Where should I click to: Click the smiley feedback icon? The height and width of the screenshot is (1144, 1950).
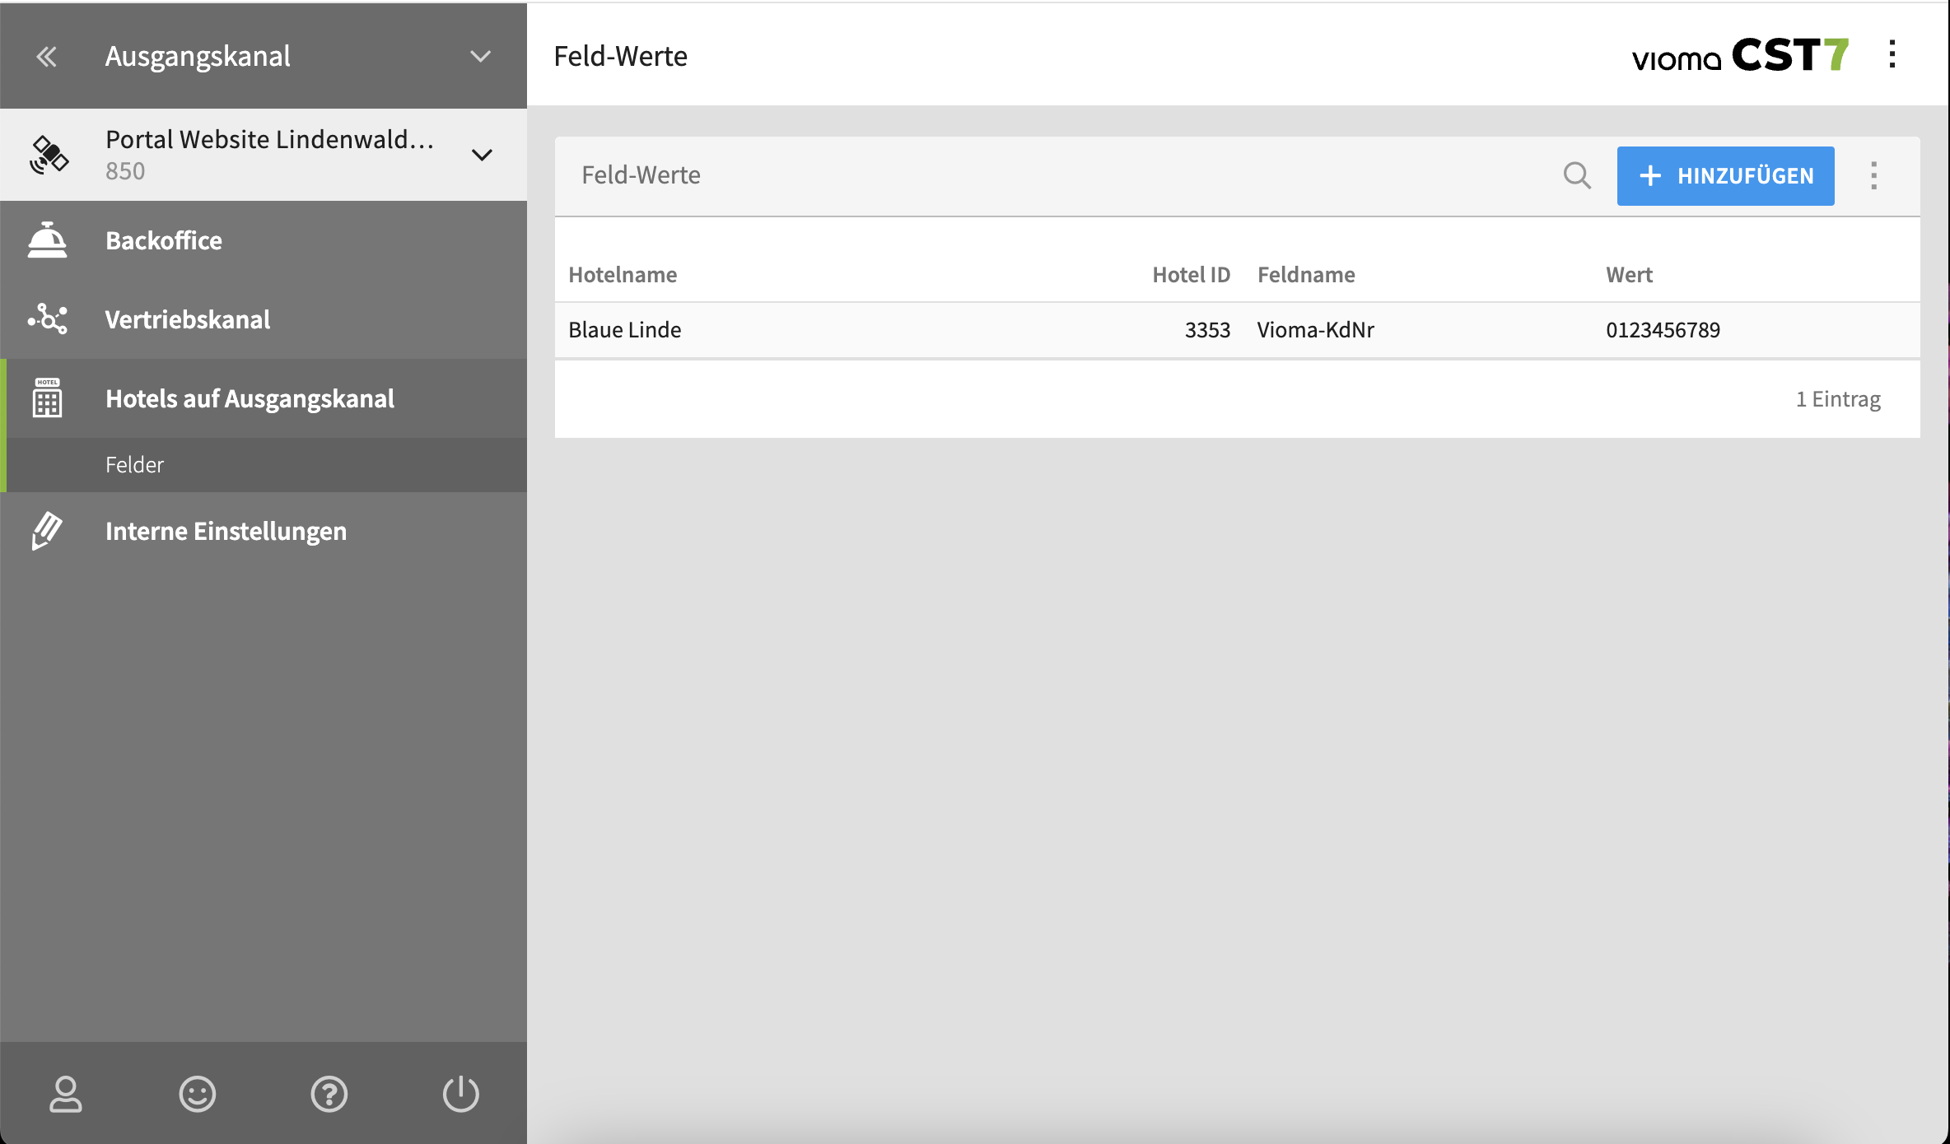click(x=198, y=1094)
